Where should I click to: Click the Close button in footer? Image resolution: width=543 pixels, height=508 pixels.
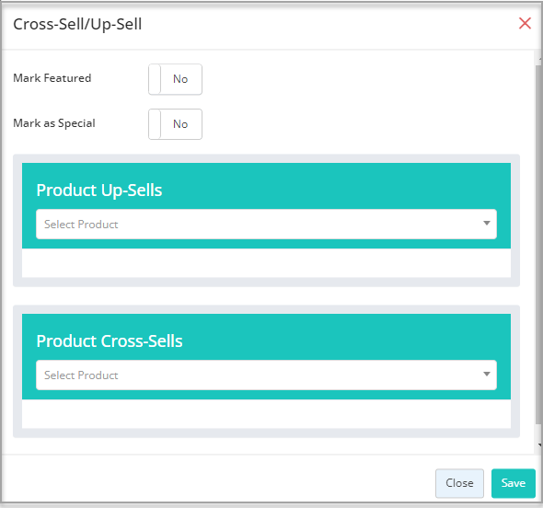coord(459,483)
